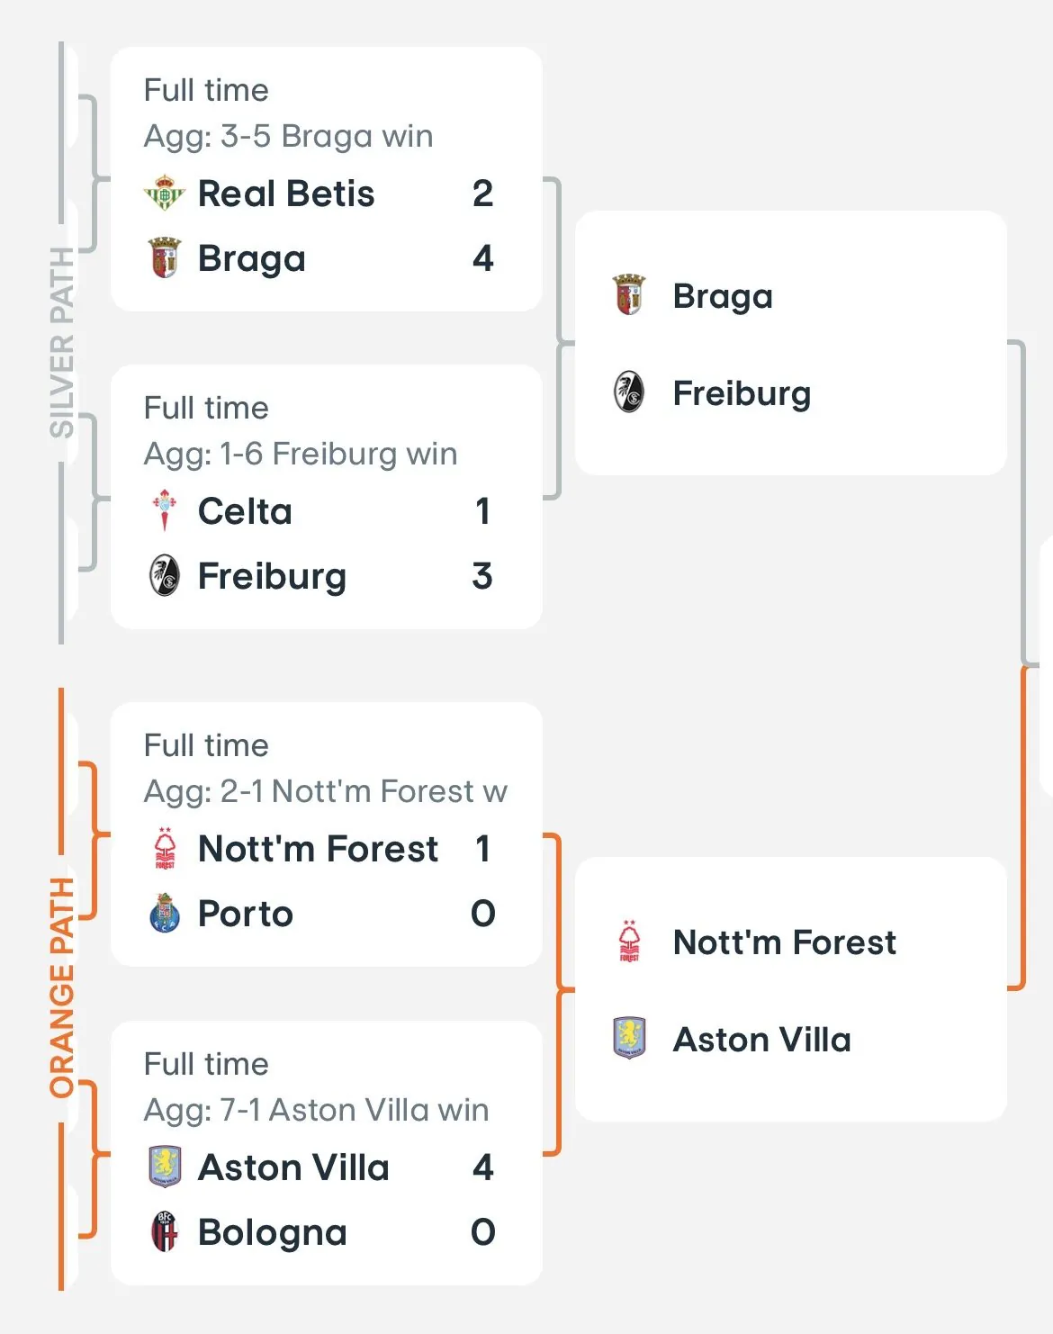Click Freiburg crest beside the score 3

(x=165, y=576)
